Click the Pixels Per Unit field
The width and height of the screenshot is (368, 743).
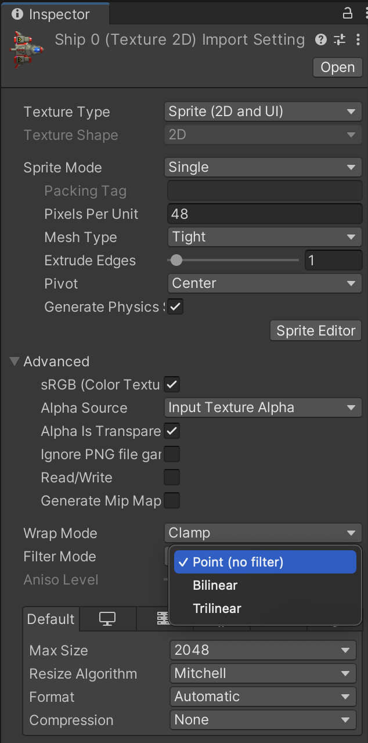[x=265, y=214]
